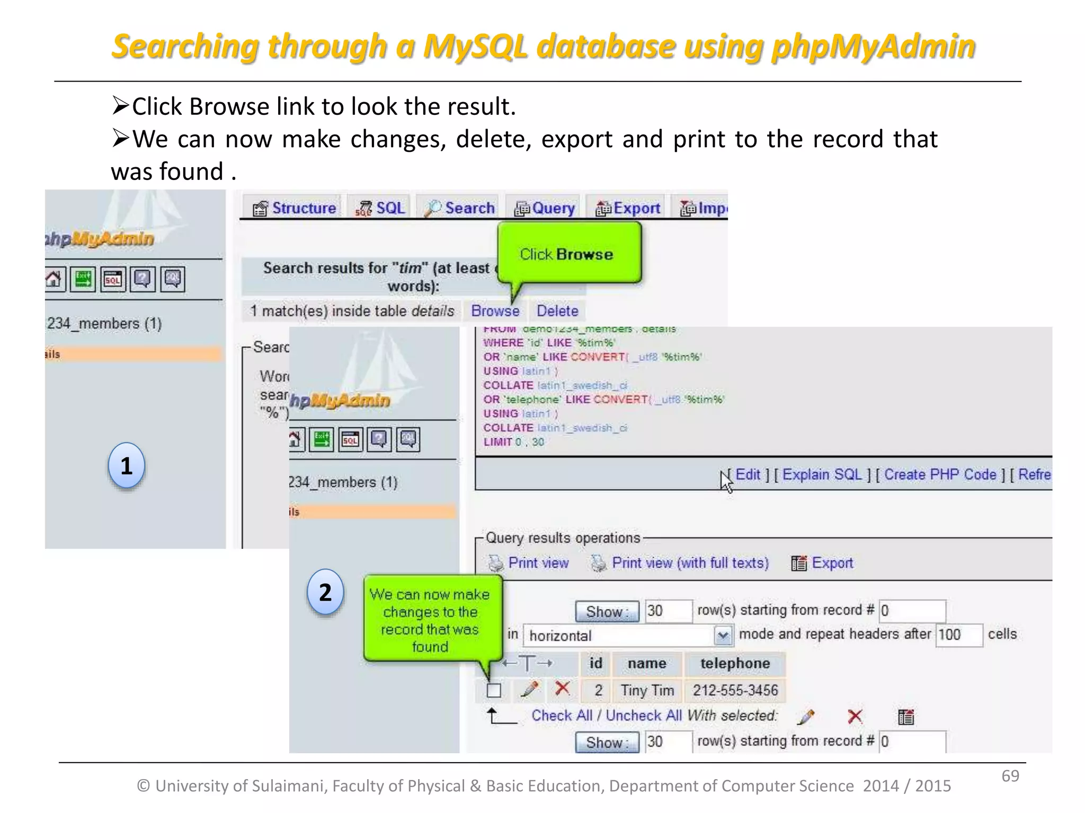
Task: Click Export icon in Query results operations
Action: coord(799,563)
